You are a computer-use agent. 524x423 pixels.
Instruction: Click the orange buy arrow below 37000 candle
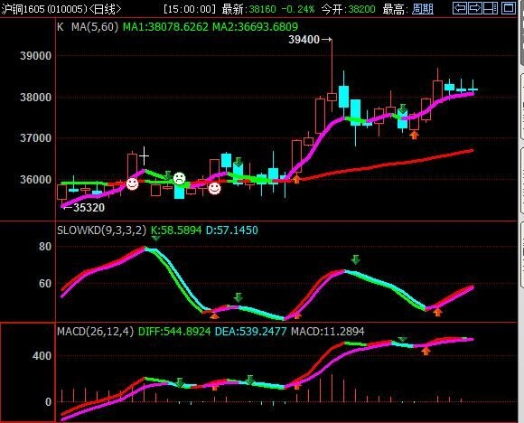click(414, 135)
